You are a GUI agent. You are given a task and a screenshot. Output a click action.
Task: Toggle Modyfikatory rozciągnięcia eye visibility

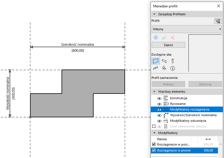[x=159, y=110]
